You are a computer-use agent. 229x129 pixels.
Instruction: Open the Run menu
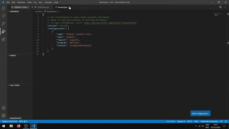click(x=40, y=3)
